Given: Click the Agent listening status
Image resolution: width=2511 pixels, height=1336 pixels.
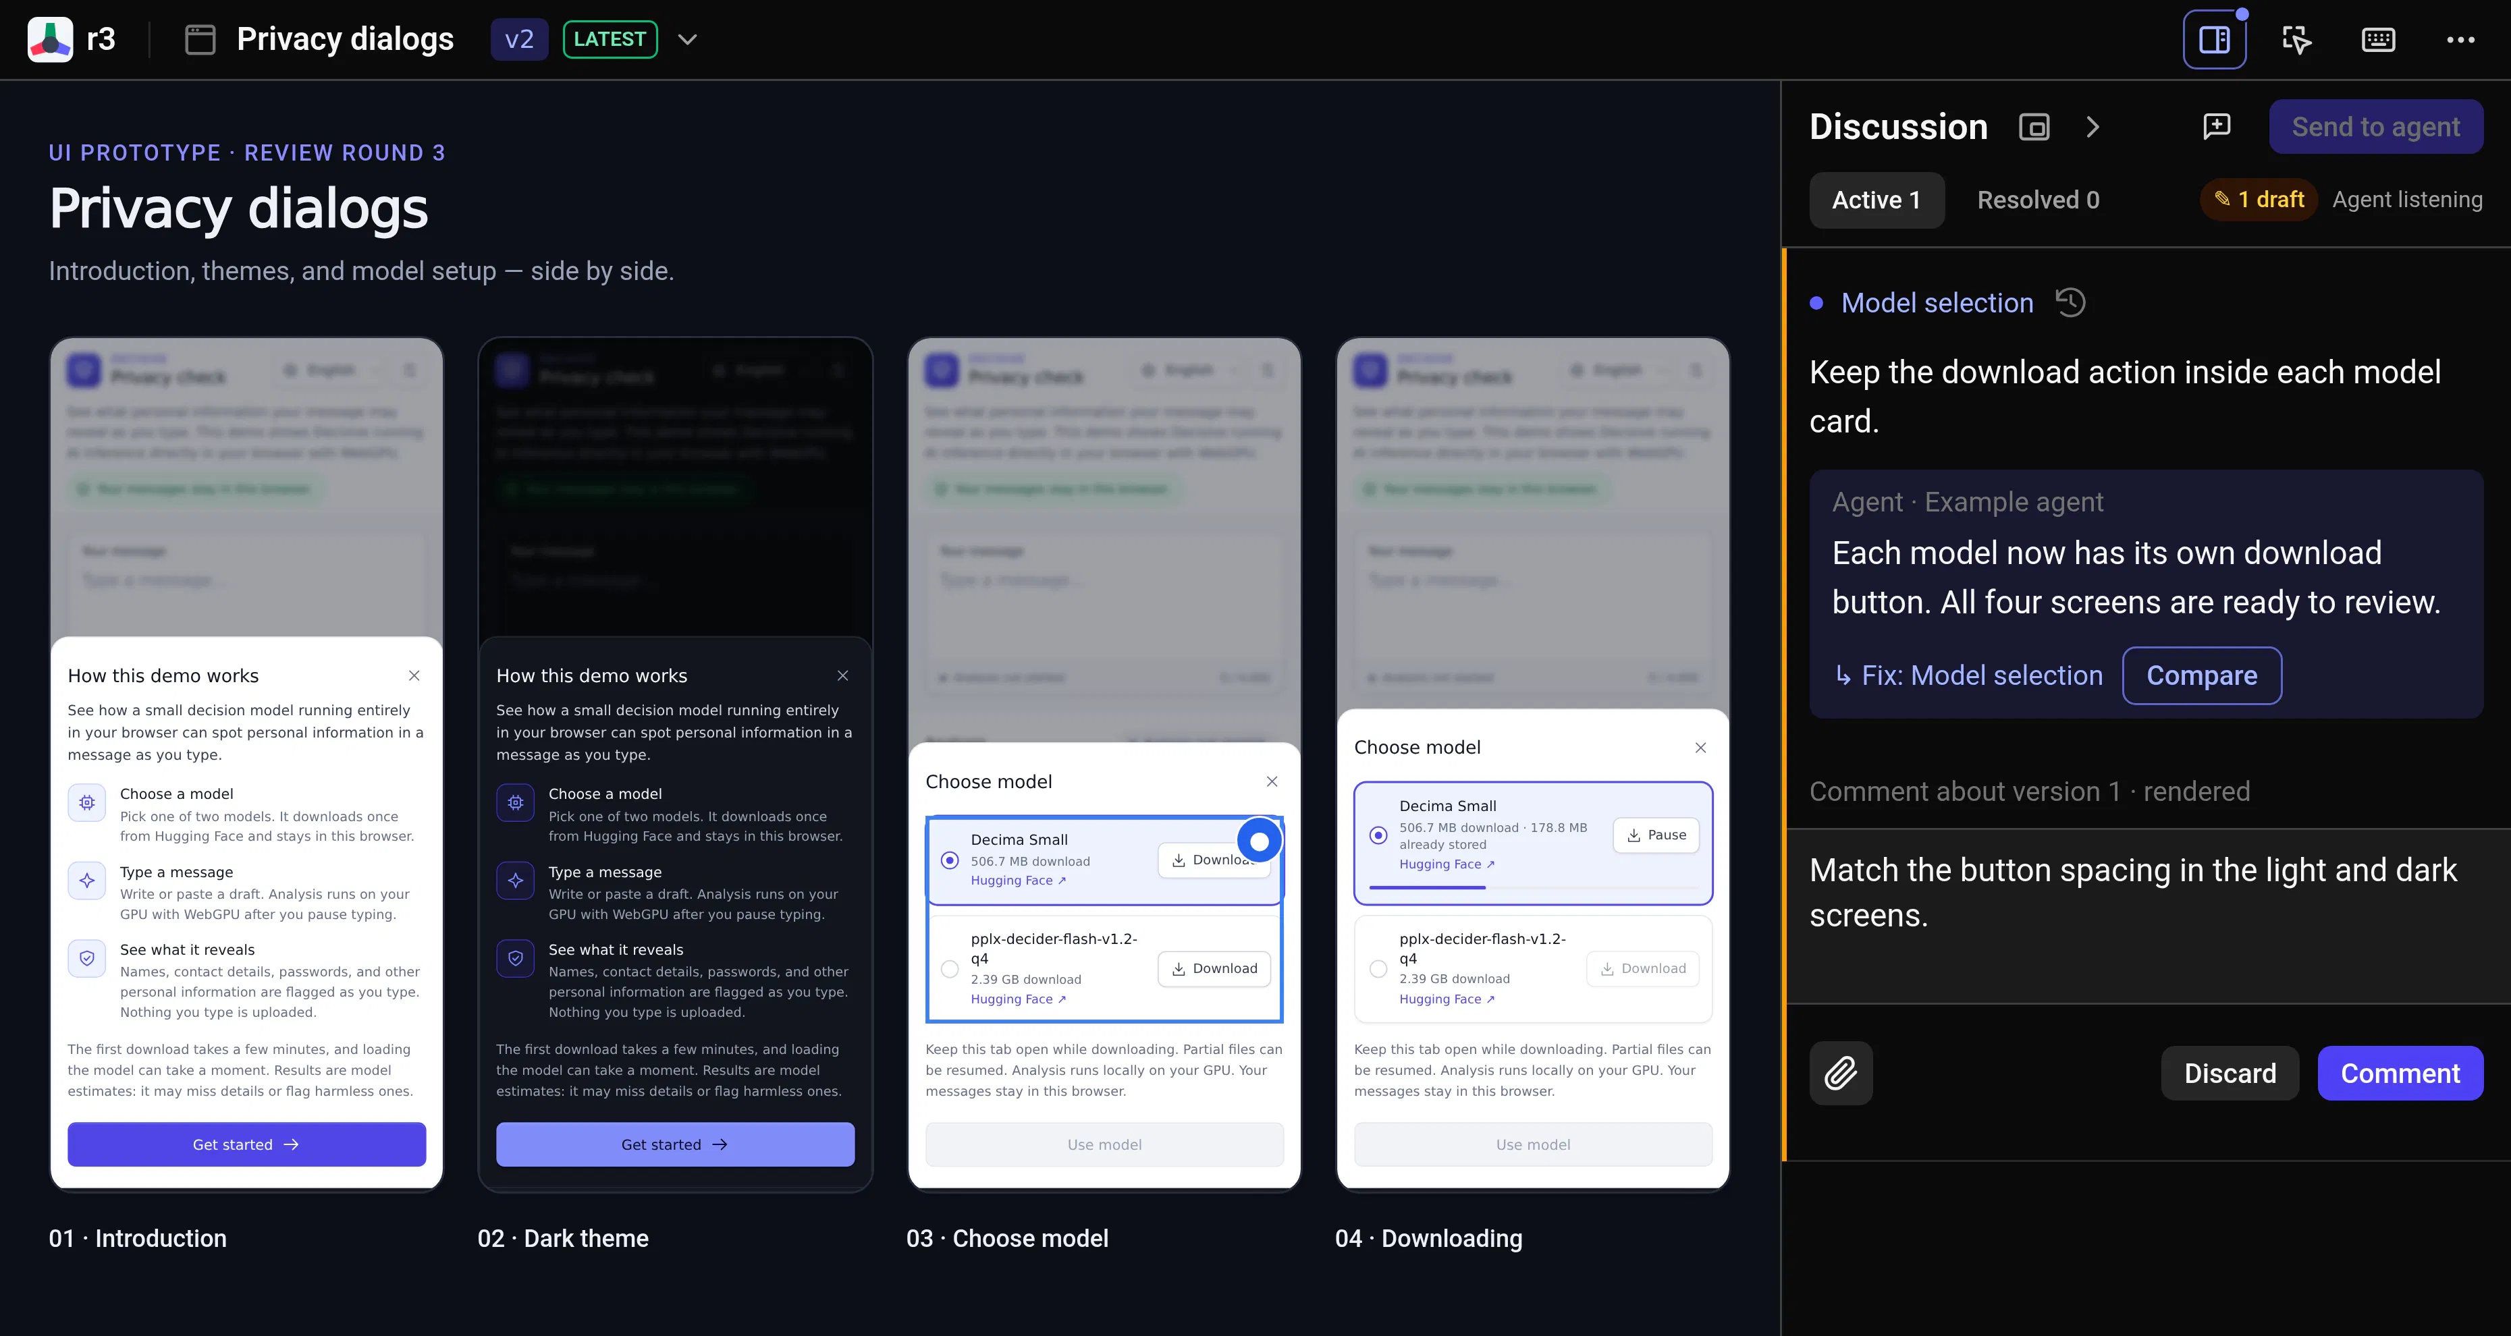Looking at the screenshot, I should pyautogui.click(x=2406, y=200).
